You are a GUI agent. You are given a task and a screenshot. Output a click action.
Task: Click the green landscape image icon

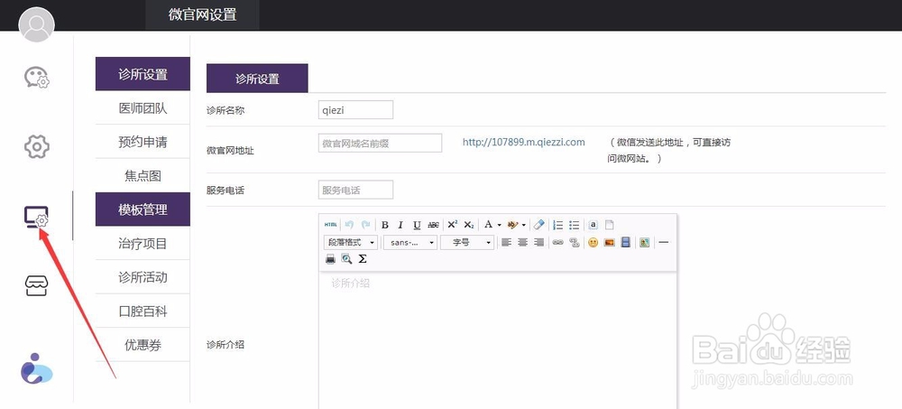[644, 243]
